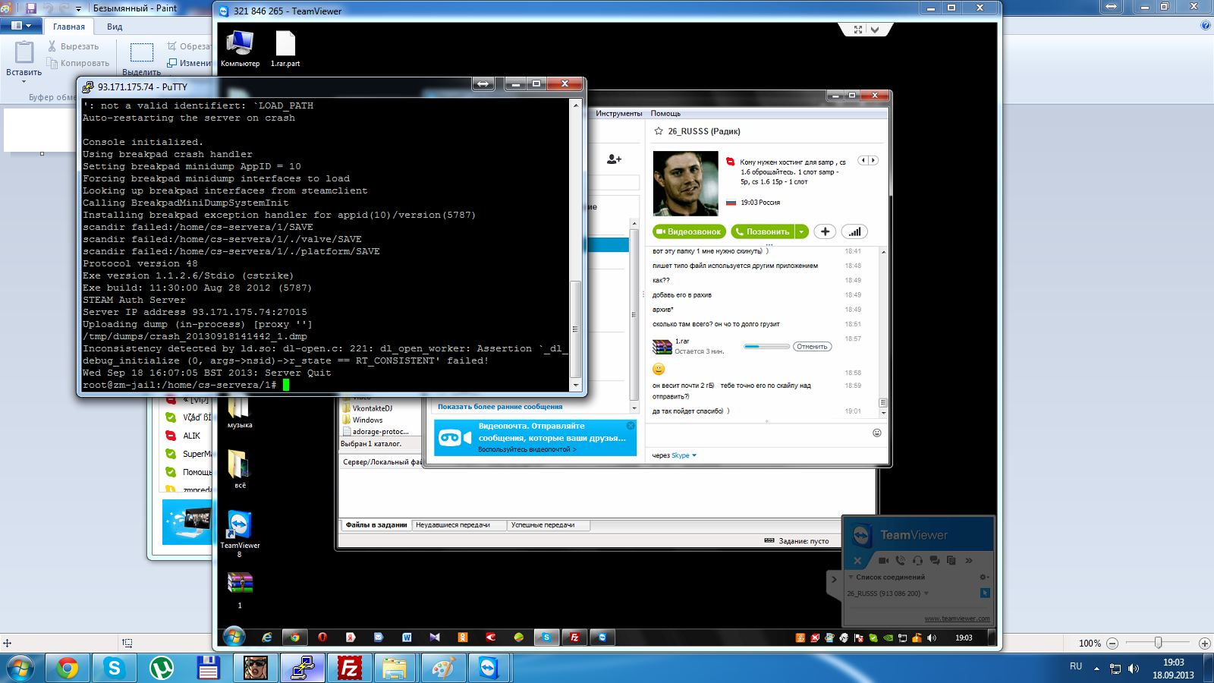Image resolution: width=1214 pixels, height=683 pixels.
Task: Click the contact avatar of 26_RUSSS
Action: coord(685,184)
